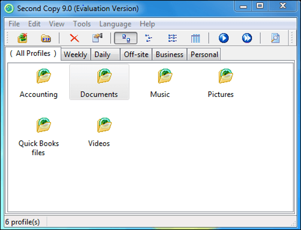Screen dimensions: 301x230
Task: Click the New Profile toolbar icon
Action: [23, 38]
